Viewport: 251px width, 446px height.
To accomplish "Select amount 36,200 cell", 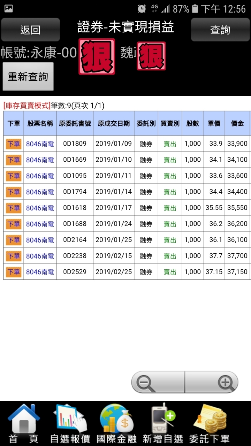I will coord(237,224).
